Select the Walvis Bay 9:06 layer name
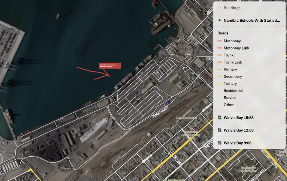The width and height of the screenshot is (287, 181). (237, 143)
